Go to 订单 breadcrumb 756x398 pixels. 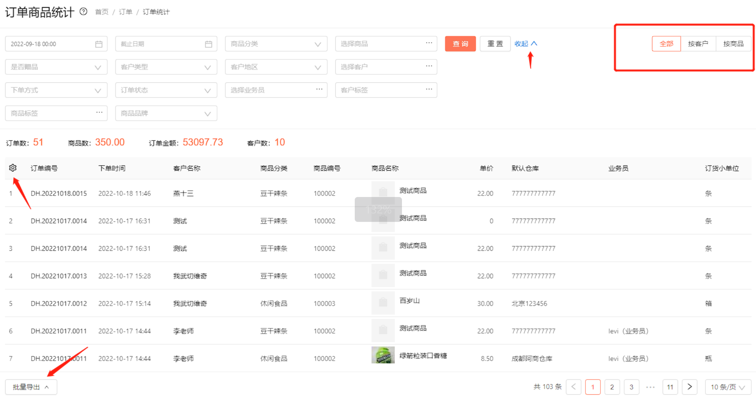click(126, 12)
